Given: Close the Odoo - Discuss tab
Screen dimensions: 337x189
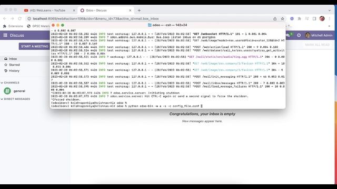Looking at the screenshot, I should pyautogui.click(x=130, y=10).
